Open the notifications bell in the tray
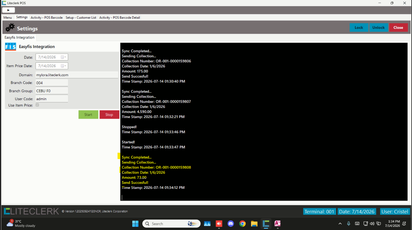 [404, 224]
